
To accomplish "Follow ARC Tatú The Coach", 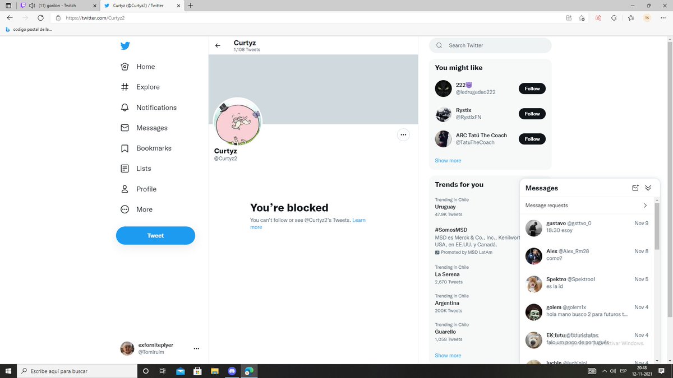I will point(532,139).
